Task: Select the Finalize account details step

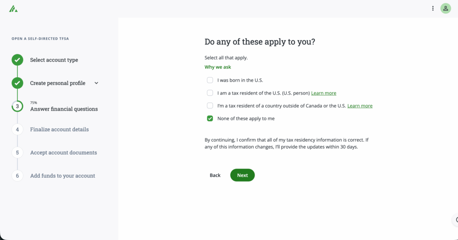Action: click(x=59, y=129)
